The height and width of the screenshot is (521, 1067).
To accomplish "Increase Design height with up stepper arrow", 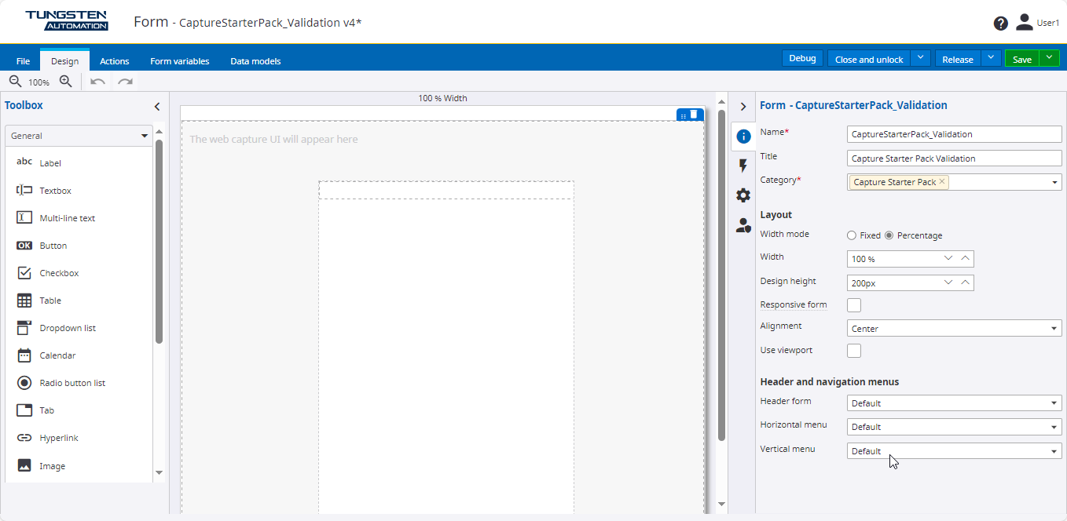I will [x=966, y=282].
